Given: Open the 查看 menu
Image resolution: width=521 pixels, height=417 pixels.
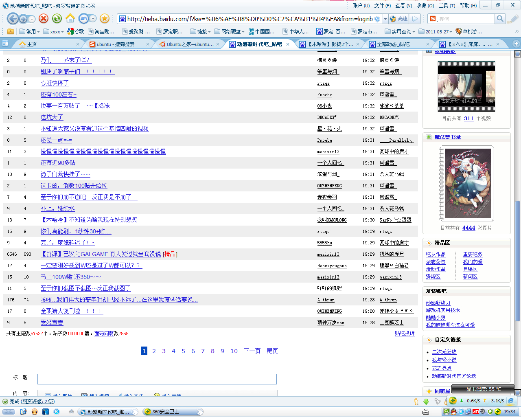Looking at the screenshot, I should click(x=403, y=6).
